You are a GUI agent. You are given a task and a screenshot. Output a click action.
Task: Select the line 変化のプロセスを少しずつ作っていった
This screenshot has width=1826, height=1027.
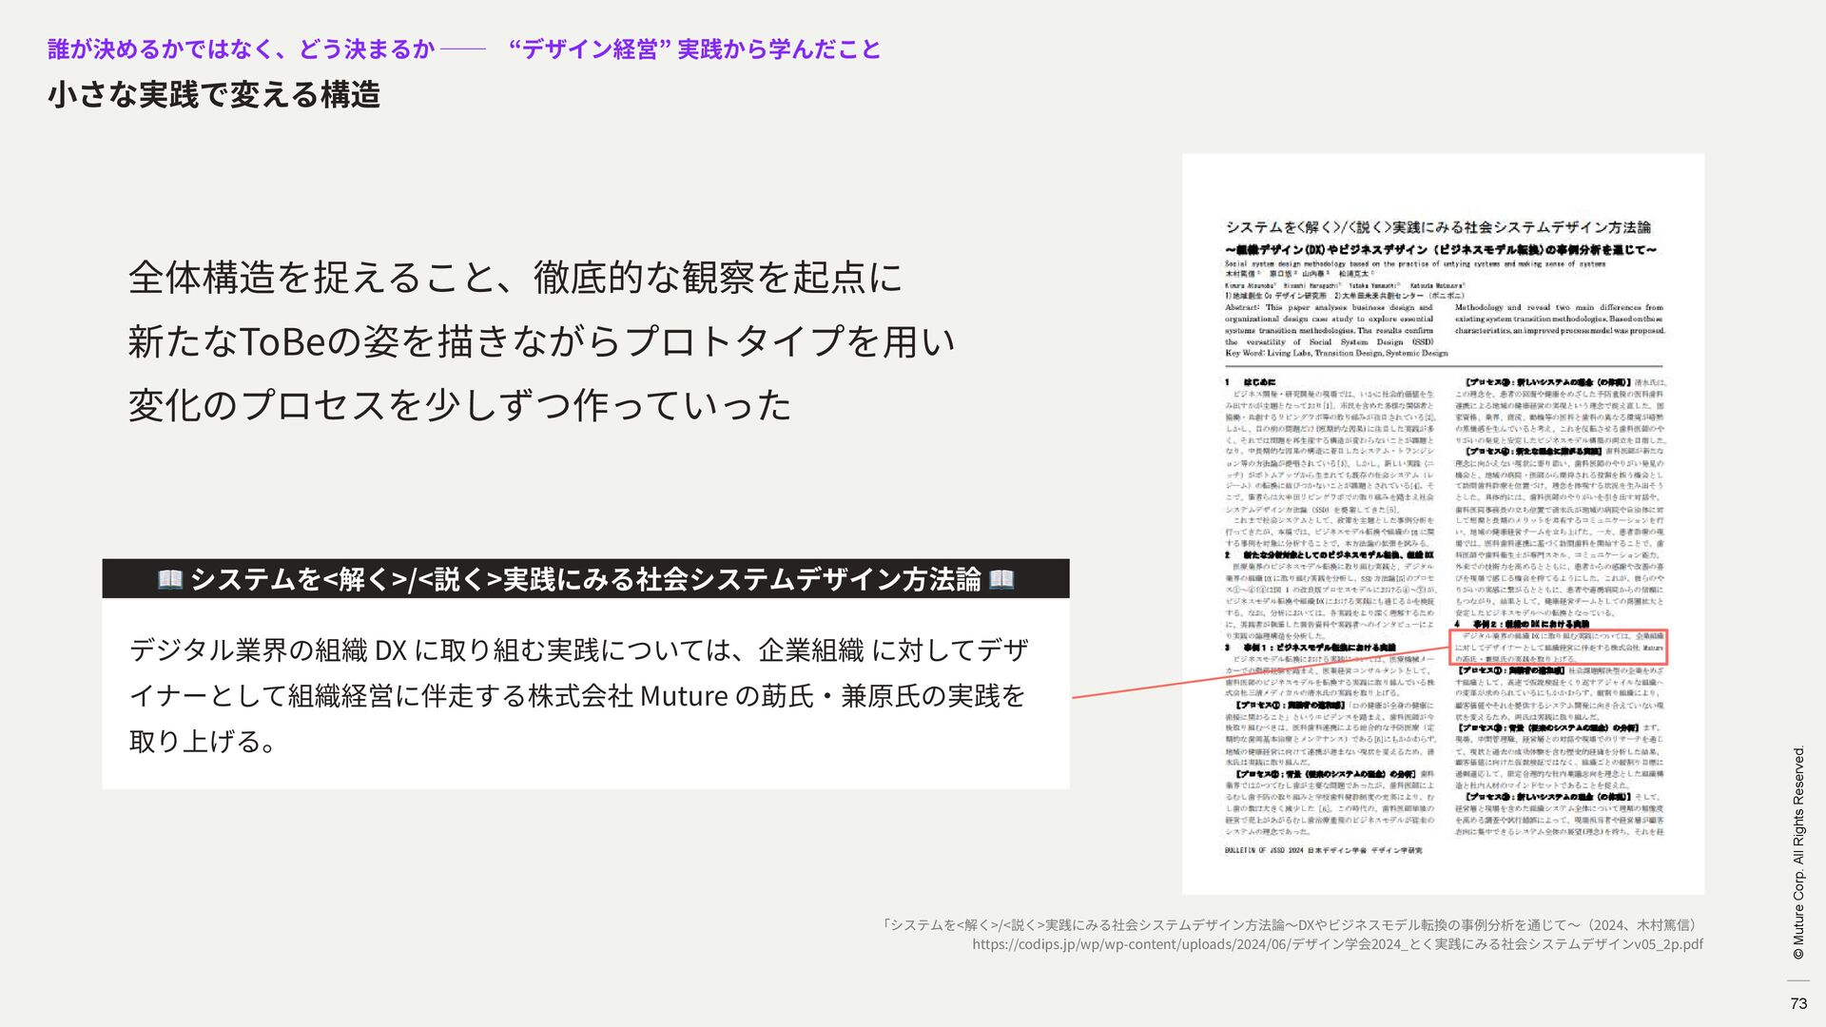[x=459, y=405]
